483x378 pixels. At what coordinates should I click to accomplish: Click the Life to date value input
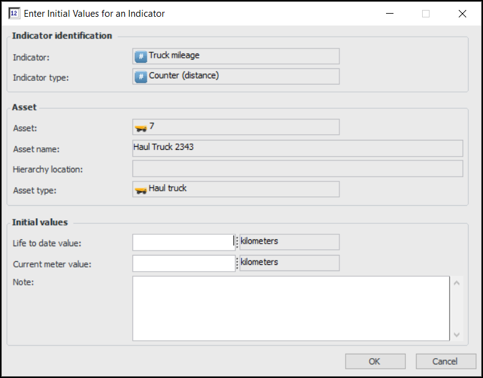183,242
